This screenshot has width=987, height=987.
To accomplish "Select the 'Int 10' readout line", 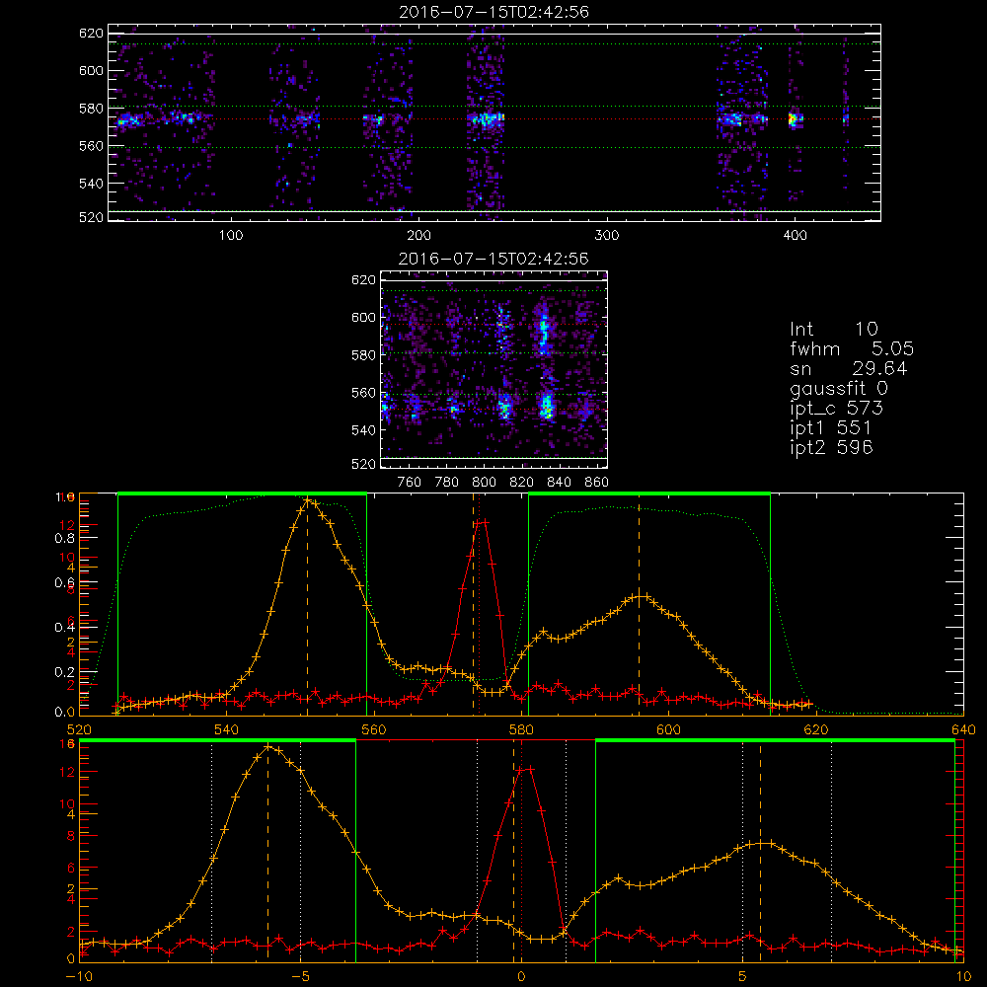I will pos(833,329).
